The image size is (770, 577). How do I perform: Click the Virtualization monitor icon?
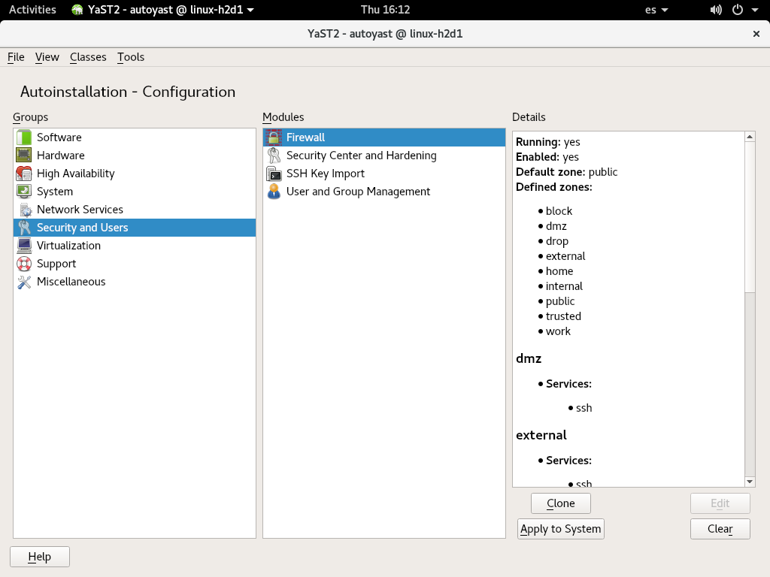tap(24, 246)
